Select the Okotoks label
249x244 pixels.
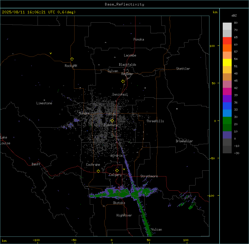coord(119,203)
